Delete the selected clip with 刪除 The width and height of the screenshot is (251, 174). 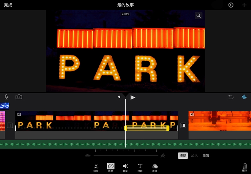click(x=245, y=168)
